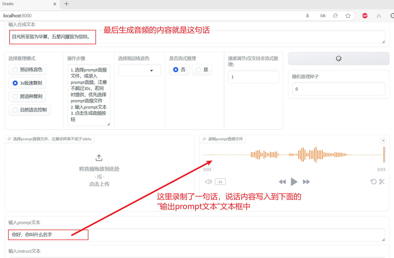Open the ABP ad blocker extension
The height and width of the screenshot is (258, 394).
[x=365, y=16]
